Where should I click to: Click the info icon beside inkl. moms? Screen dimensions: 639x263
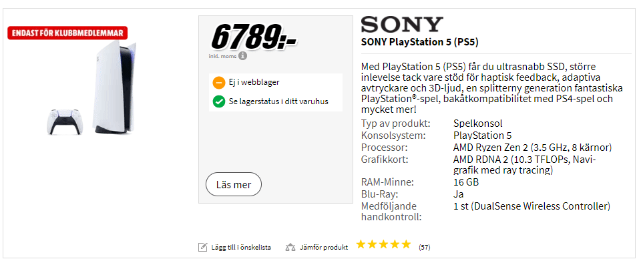243,56
